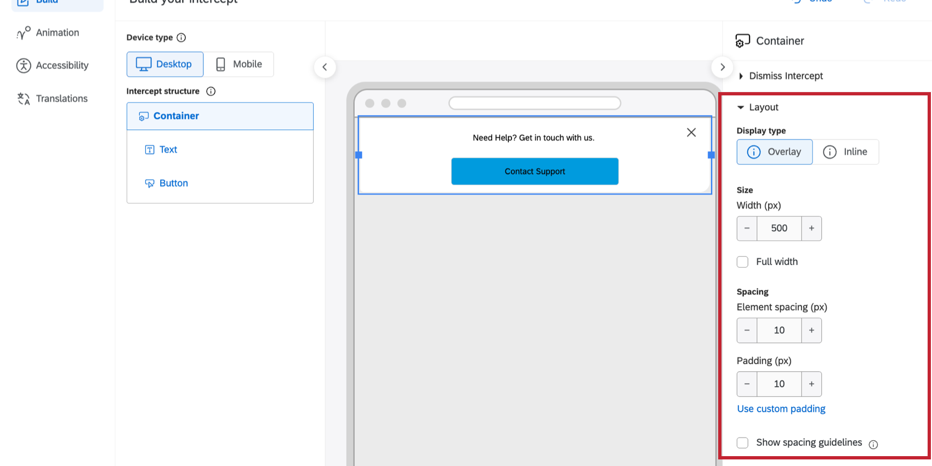Click the Element spacing value field

coord(779,331)
